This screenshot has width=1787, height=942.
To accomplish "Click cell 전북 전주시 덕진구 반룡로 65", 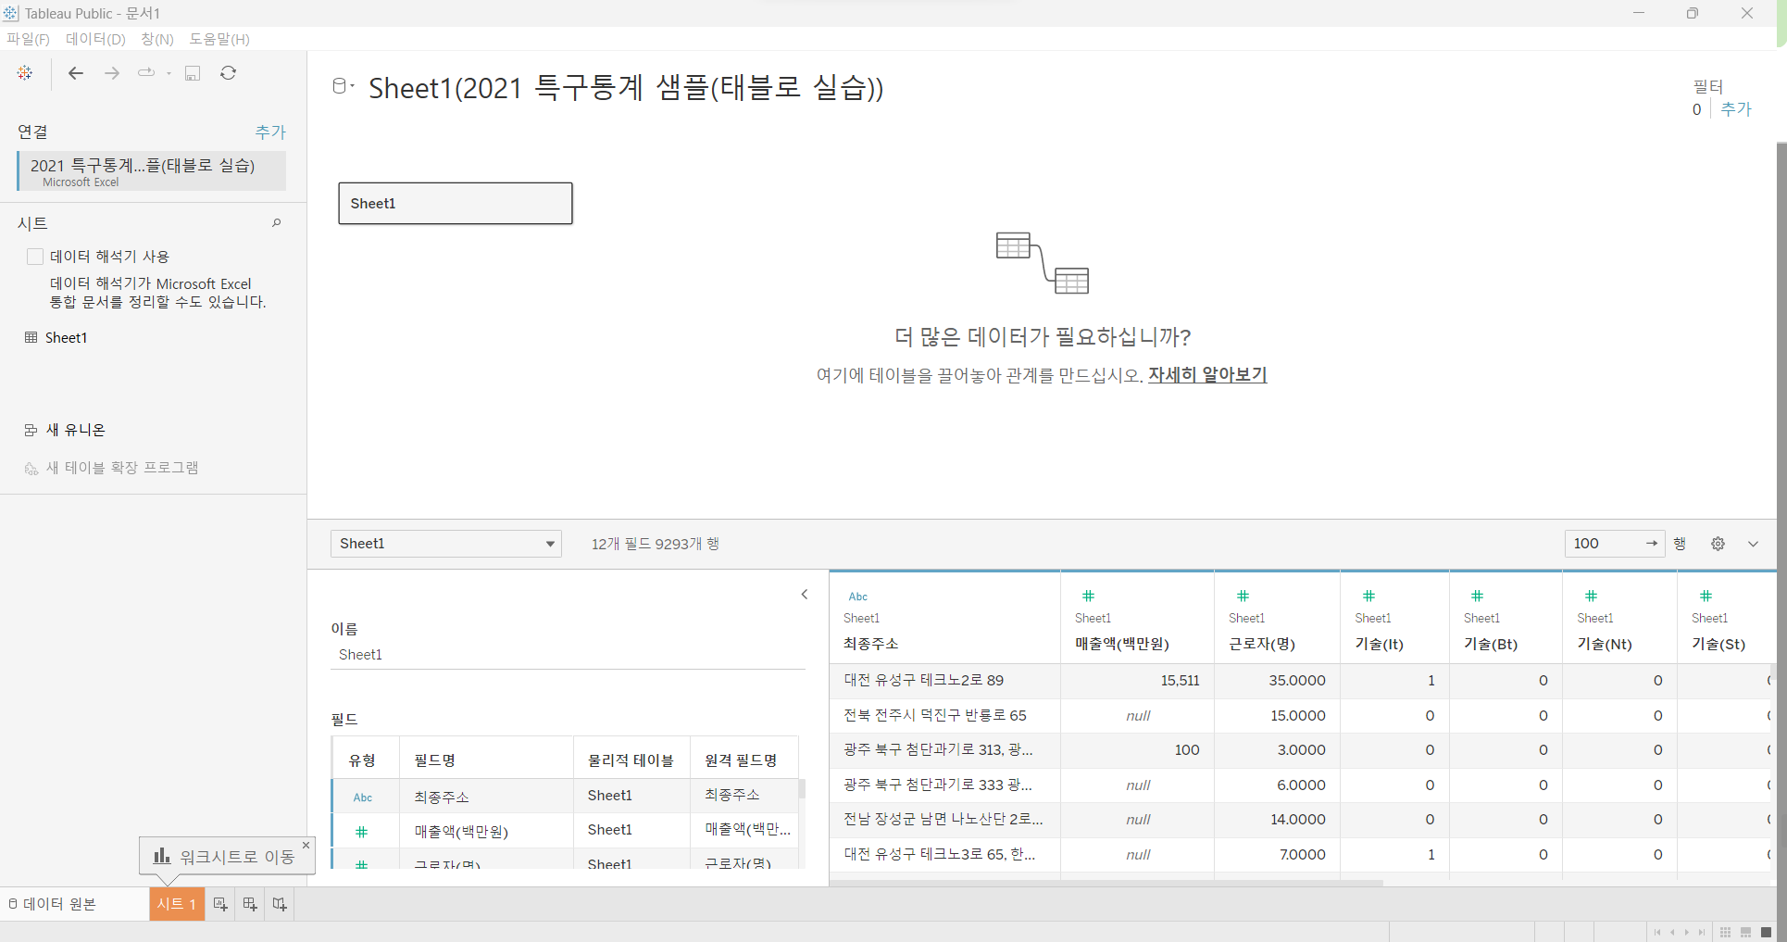I will click(x=944, y=715).
